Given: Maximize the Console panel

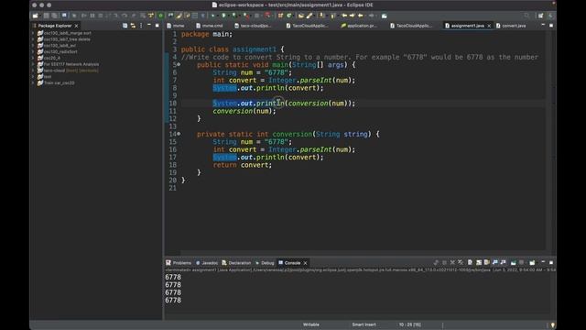Looking at the screenshot, I should [551, 263].
